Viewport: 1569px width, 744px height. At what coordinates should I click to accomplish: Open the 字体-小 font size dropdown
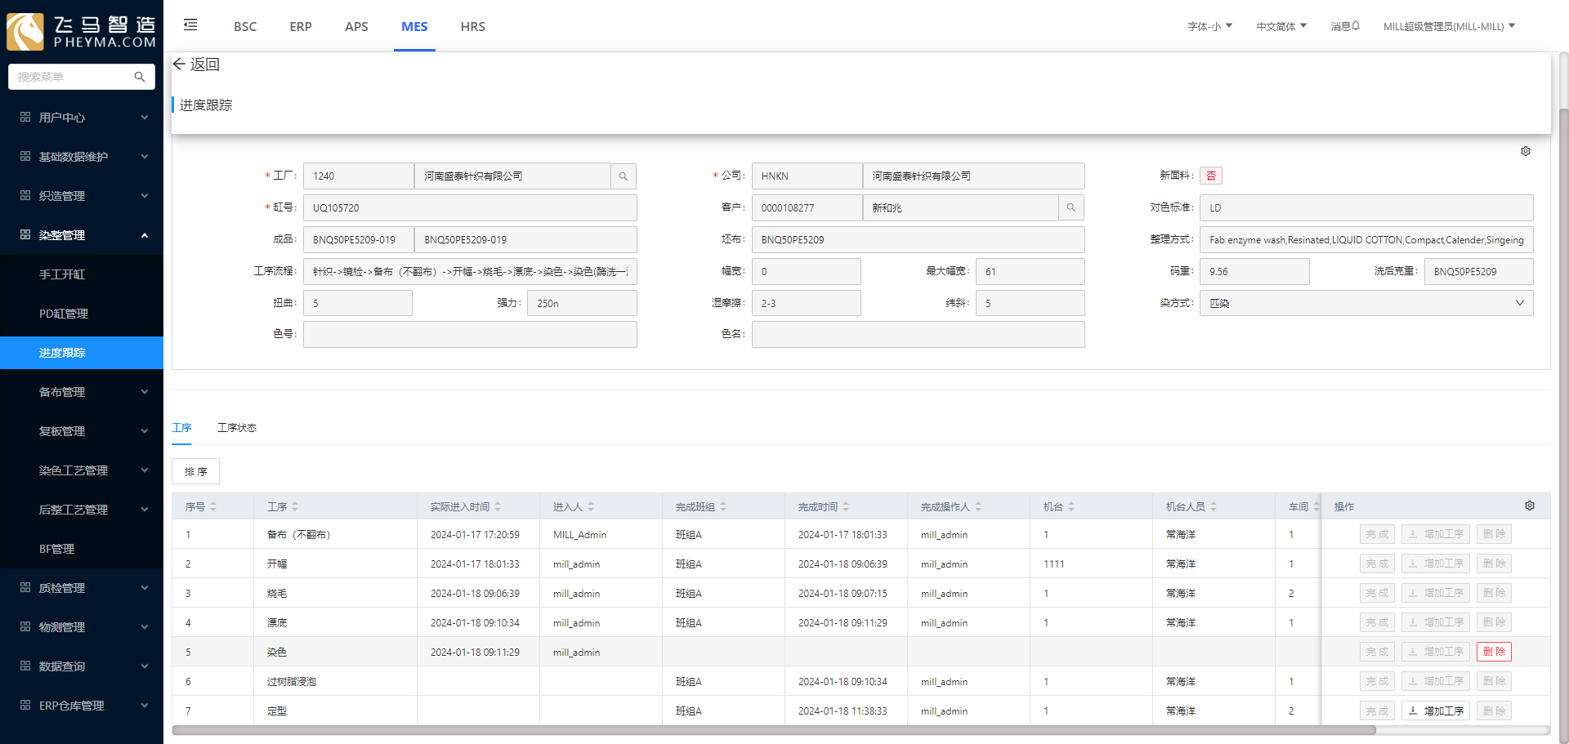tap(1209, 26)
